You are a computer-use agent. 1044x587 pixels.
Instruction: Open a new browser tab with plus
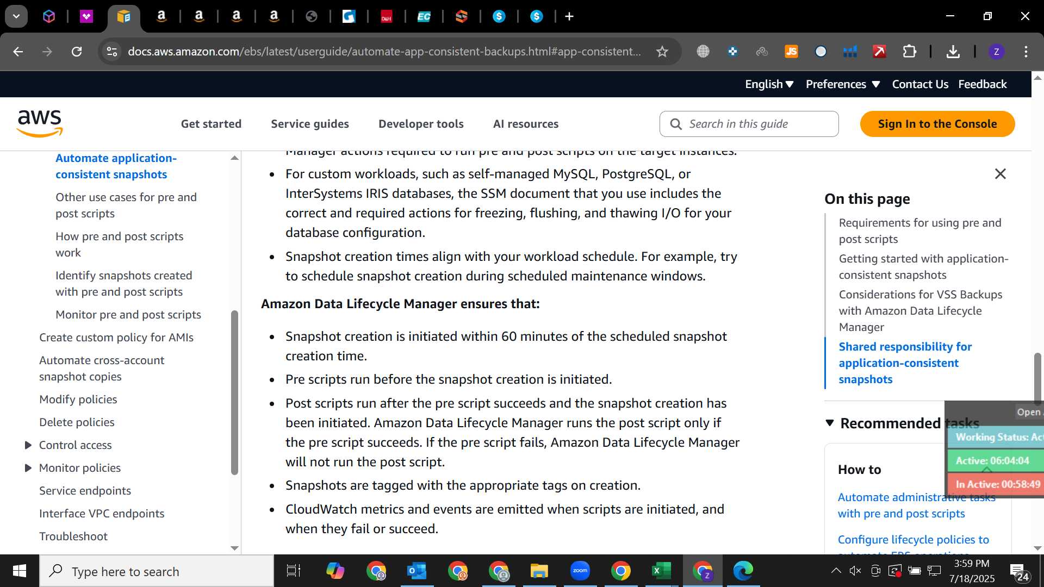point(569,17)
